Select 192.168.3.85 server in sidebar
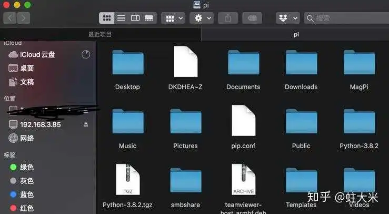 (40, 124)
